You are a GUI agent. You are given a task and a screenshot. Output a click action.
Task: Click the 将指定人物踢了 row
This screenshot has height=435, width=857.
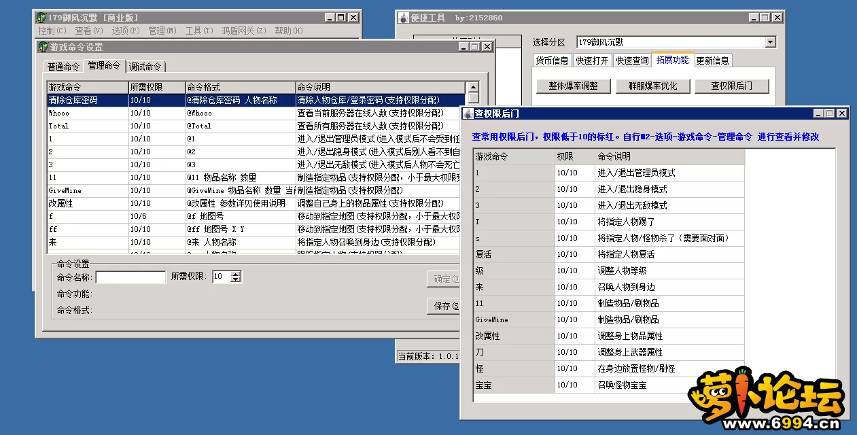(609, 222)
